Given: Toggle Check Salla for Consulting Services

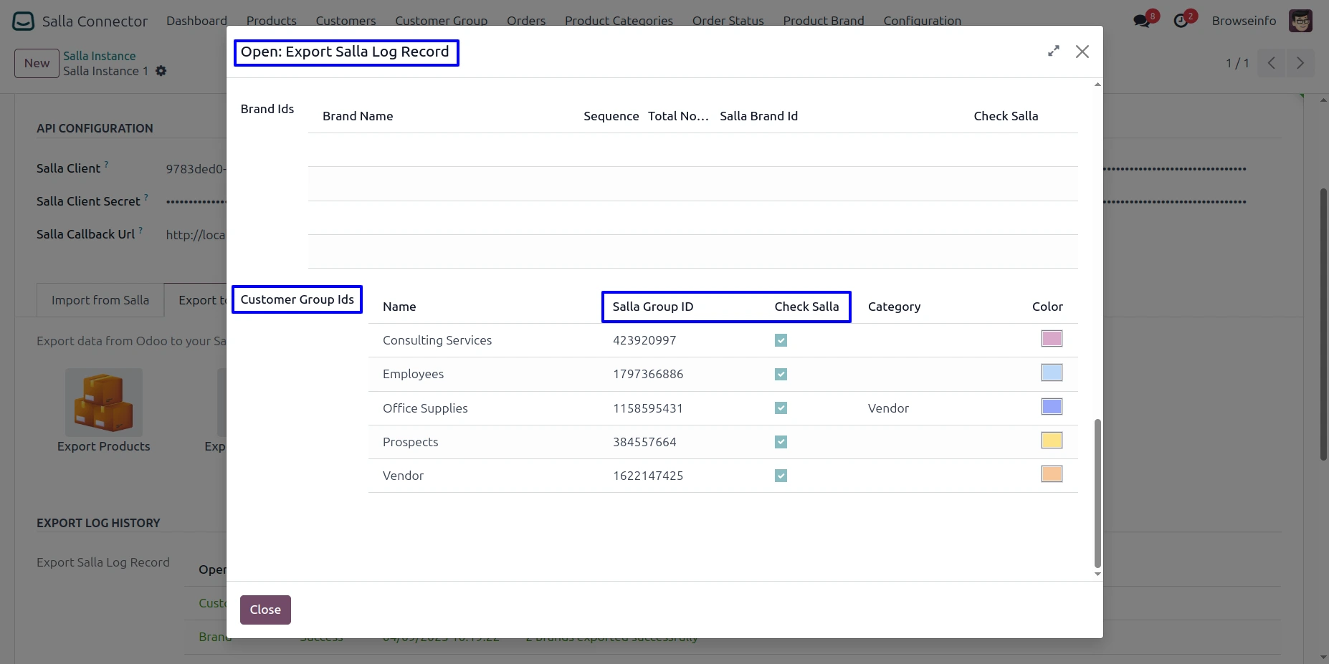Looking at the screenshot, I should point(781,340).
